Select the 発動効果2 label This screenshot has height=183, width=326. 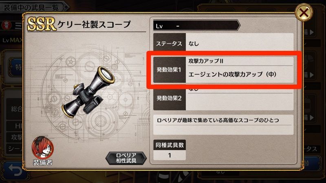(169, 98)
